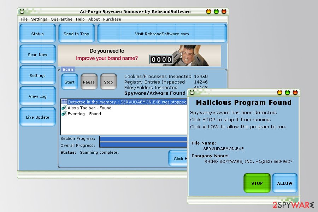
Task: Click the Overall Progress bar
Action: coord(143,145)
